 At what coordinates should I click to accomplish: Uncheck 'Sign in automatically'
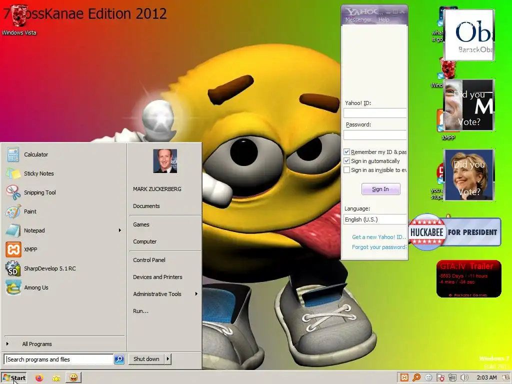click(x=347, y=161)
